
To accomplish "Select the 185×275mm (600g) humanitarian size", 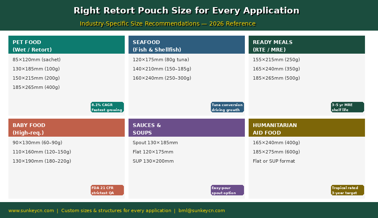I will pos(276,152).
